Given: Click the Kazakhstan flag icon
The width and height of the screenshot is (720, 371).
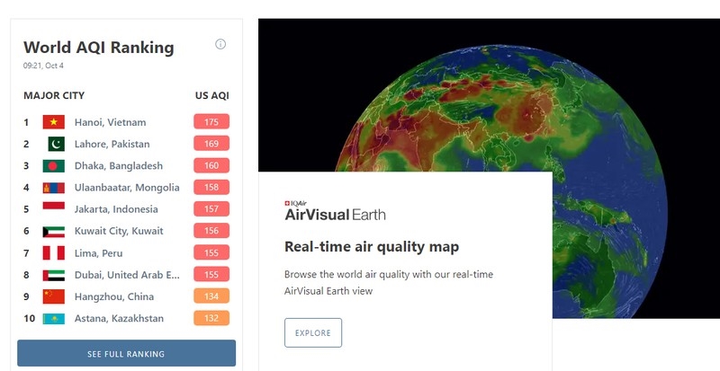Looking at the screenshot, I should pyautogui.click(x=54, y=319).
